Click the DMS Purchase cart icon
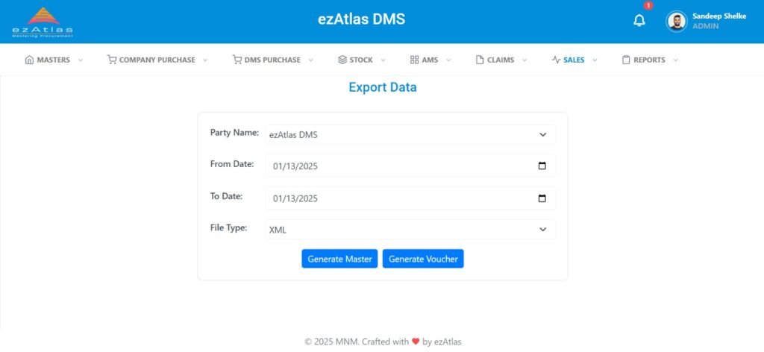764x352 pixels. click(x=237, y=60)
